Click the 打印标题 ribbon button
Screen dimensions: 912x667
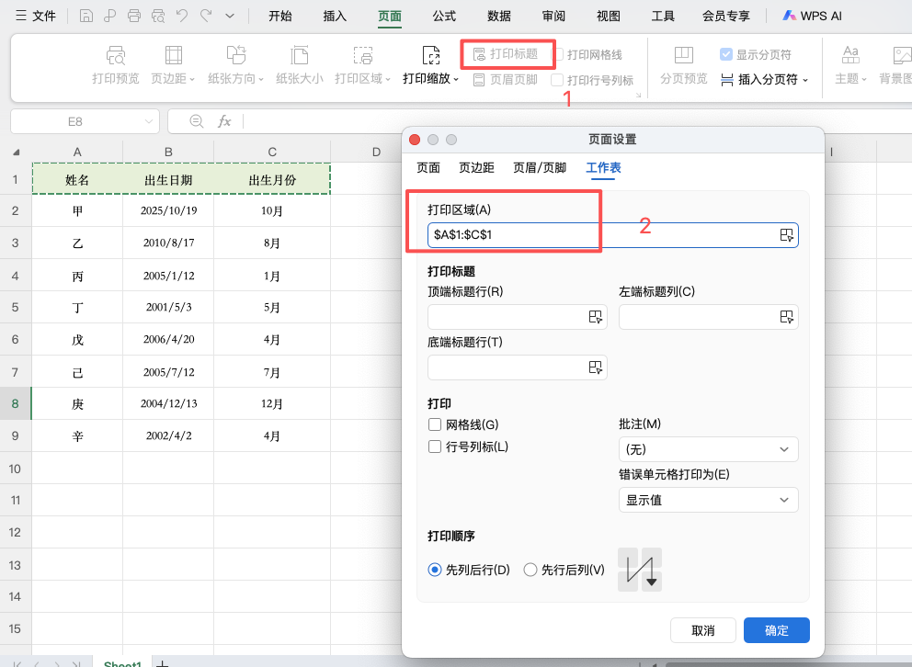point(506,54)
